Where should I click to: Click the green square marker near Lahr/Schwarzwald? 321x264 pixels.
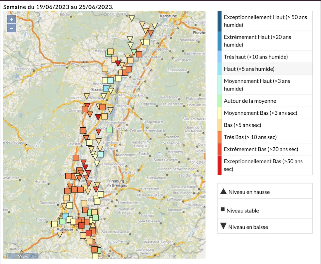[x=110, y=130]
